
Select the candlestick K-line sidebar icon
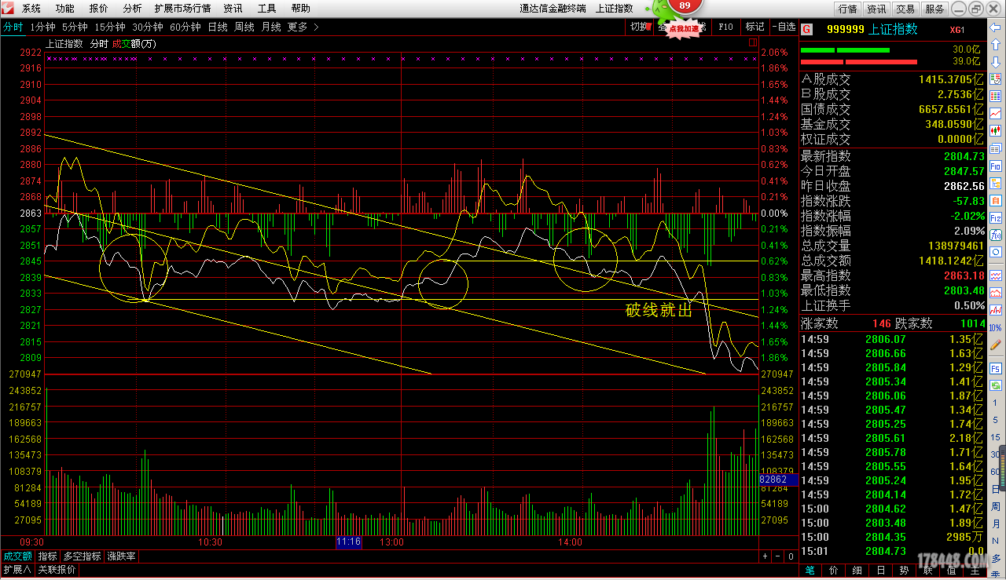point(995,130)
